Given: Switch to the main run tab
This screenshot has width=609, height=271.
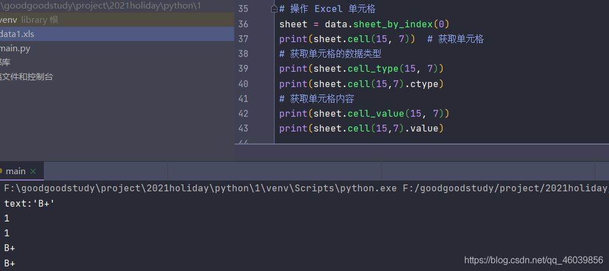Looking at the screenshot, I should click(x=15, y=171).
